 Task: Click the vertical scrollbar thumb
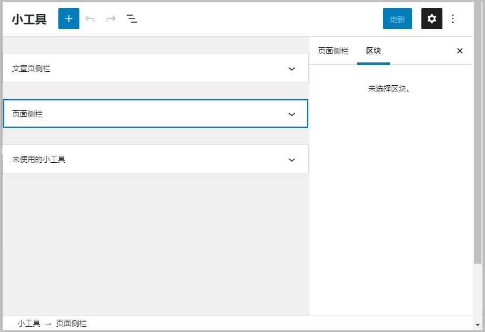pos(478,133)
